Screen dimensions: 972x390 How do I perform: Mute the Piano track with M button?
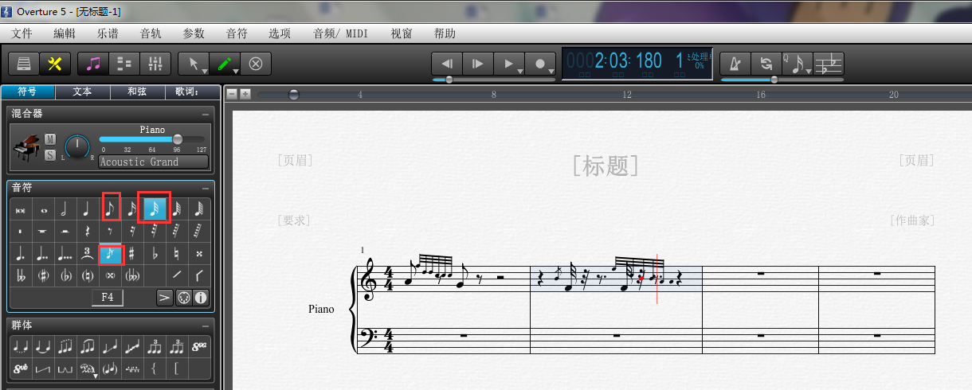point(50,139)
